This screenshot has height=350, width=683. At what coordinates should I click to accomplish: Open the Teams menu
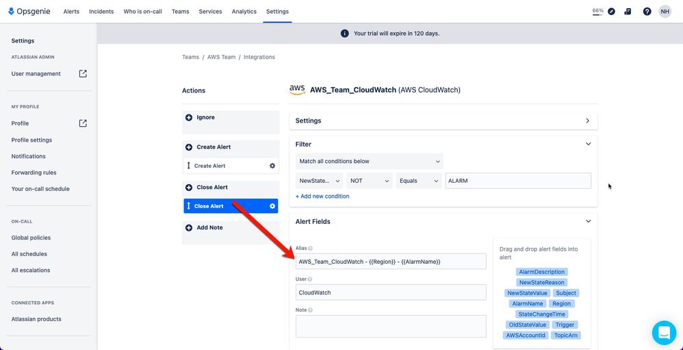(181, 12)
